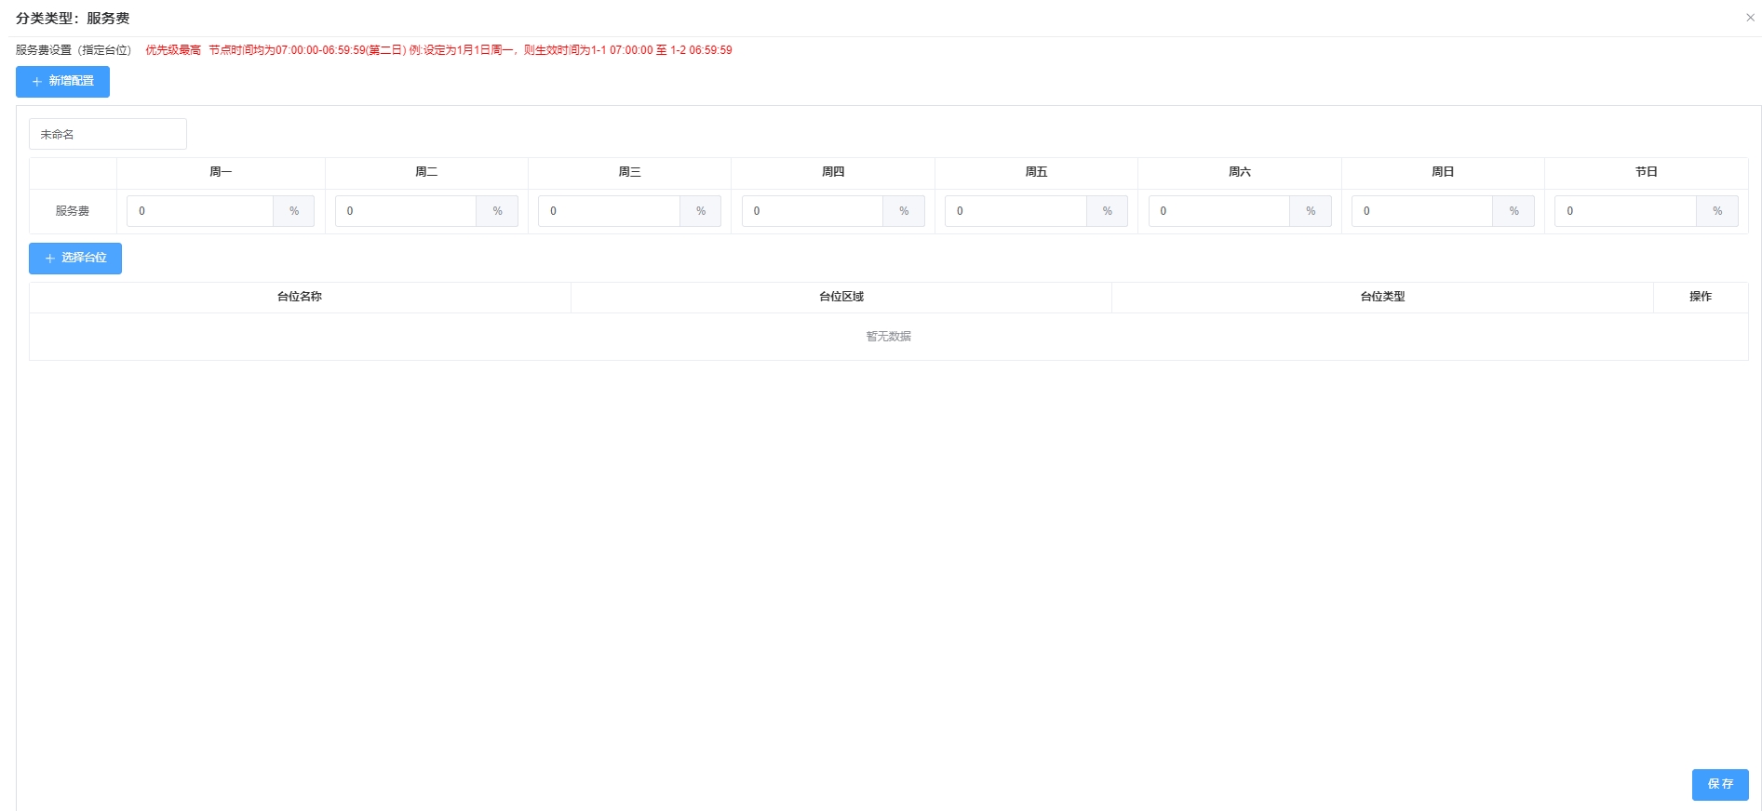This screenshot has width=1762, height=811.
Task: Click the 台位名称 column header
Action: point(300,297)
